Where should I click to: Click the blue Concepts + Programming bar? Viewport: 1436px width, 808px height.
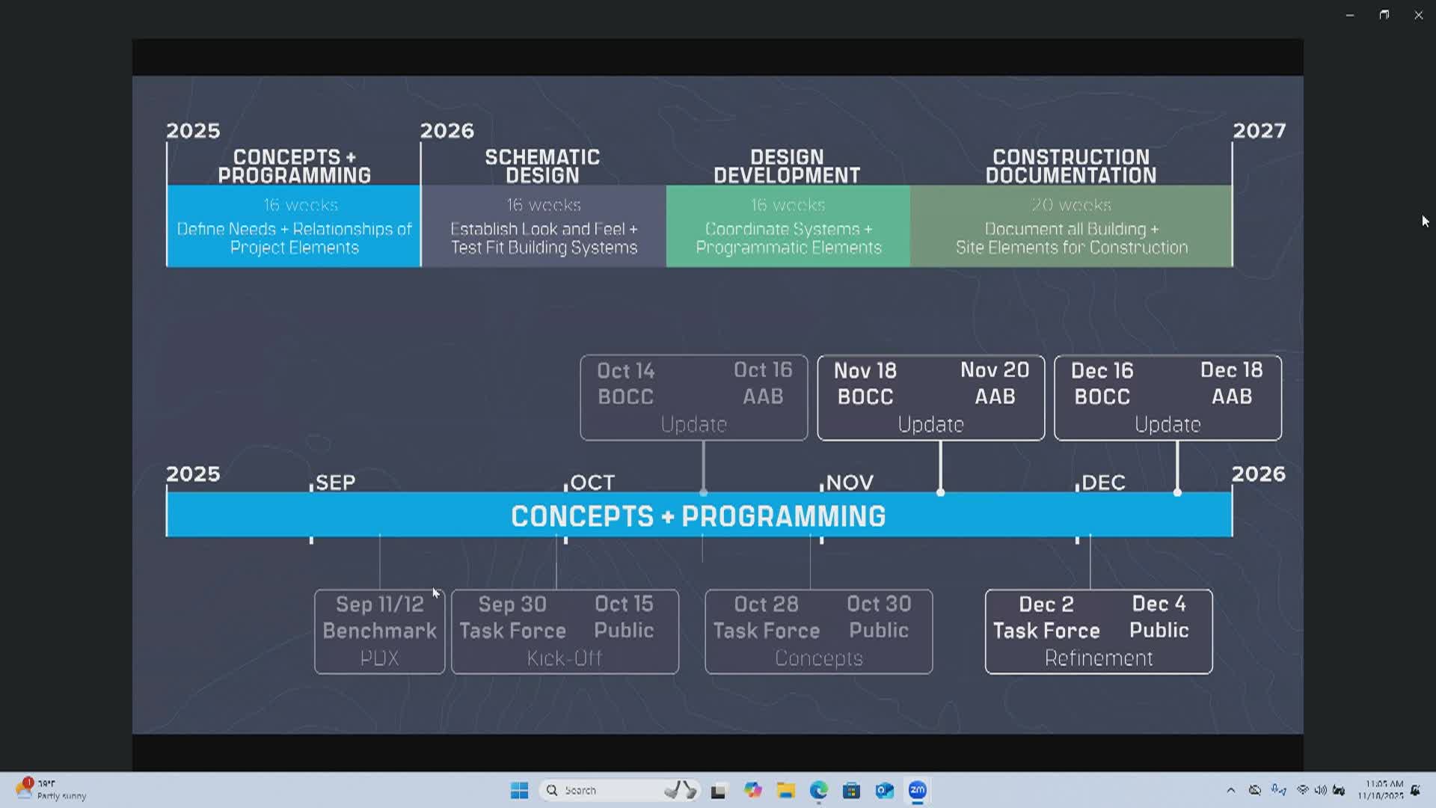click(699, 515)
